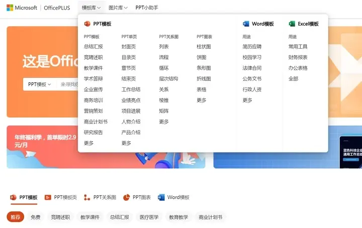Open 章节页 single-page category

(129, 68)
